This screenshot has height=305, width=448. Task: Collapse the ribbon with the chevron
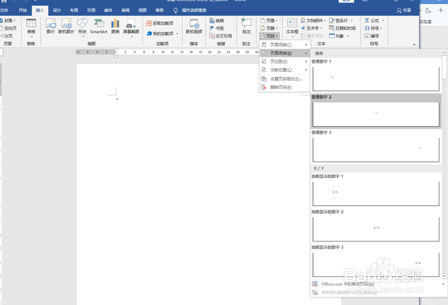click(414, 45)
